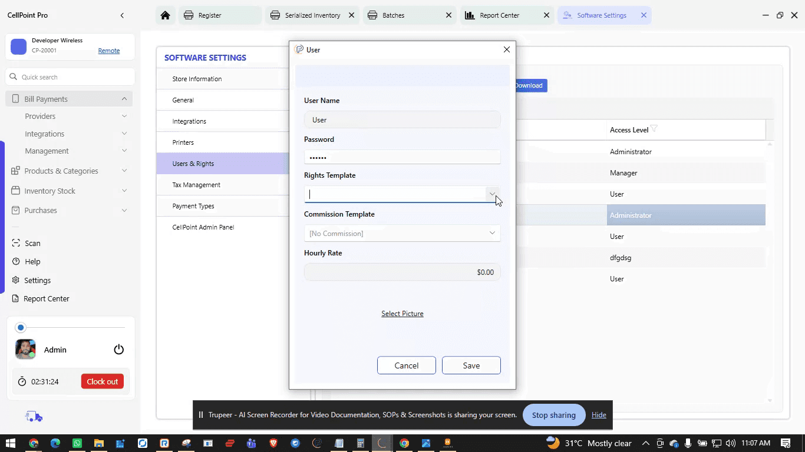Screen dimensions: 805x452
Task: Close the Software Settings tab
Action: point(644,15)
